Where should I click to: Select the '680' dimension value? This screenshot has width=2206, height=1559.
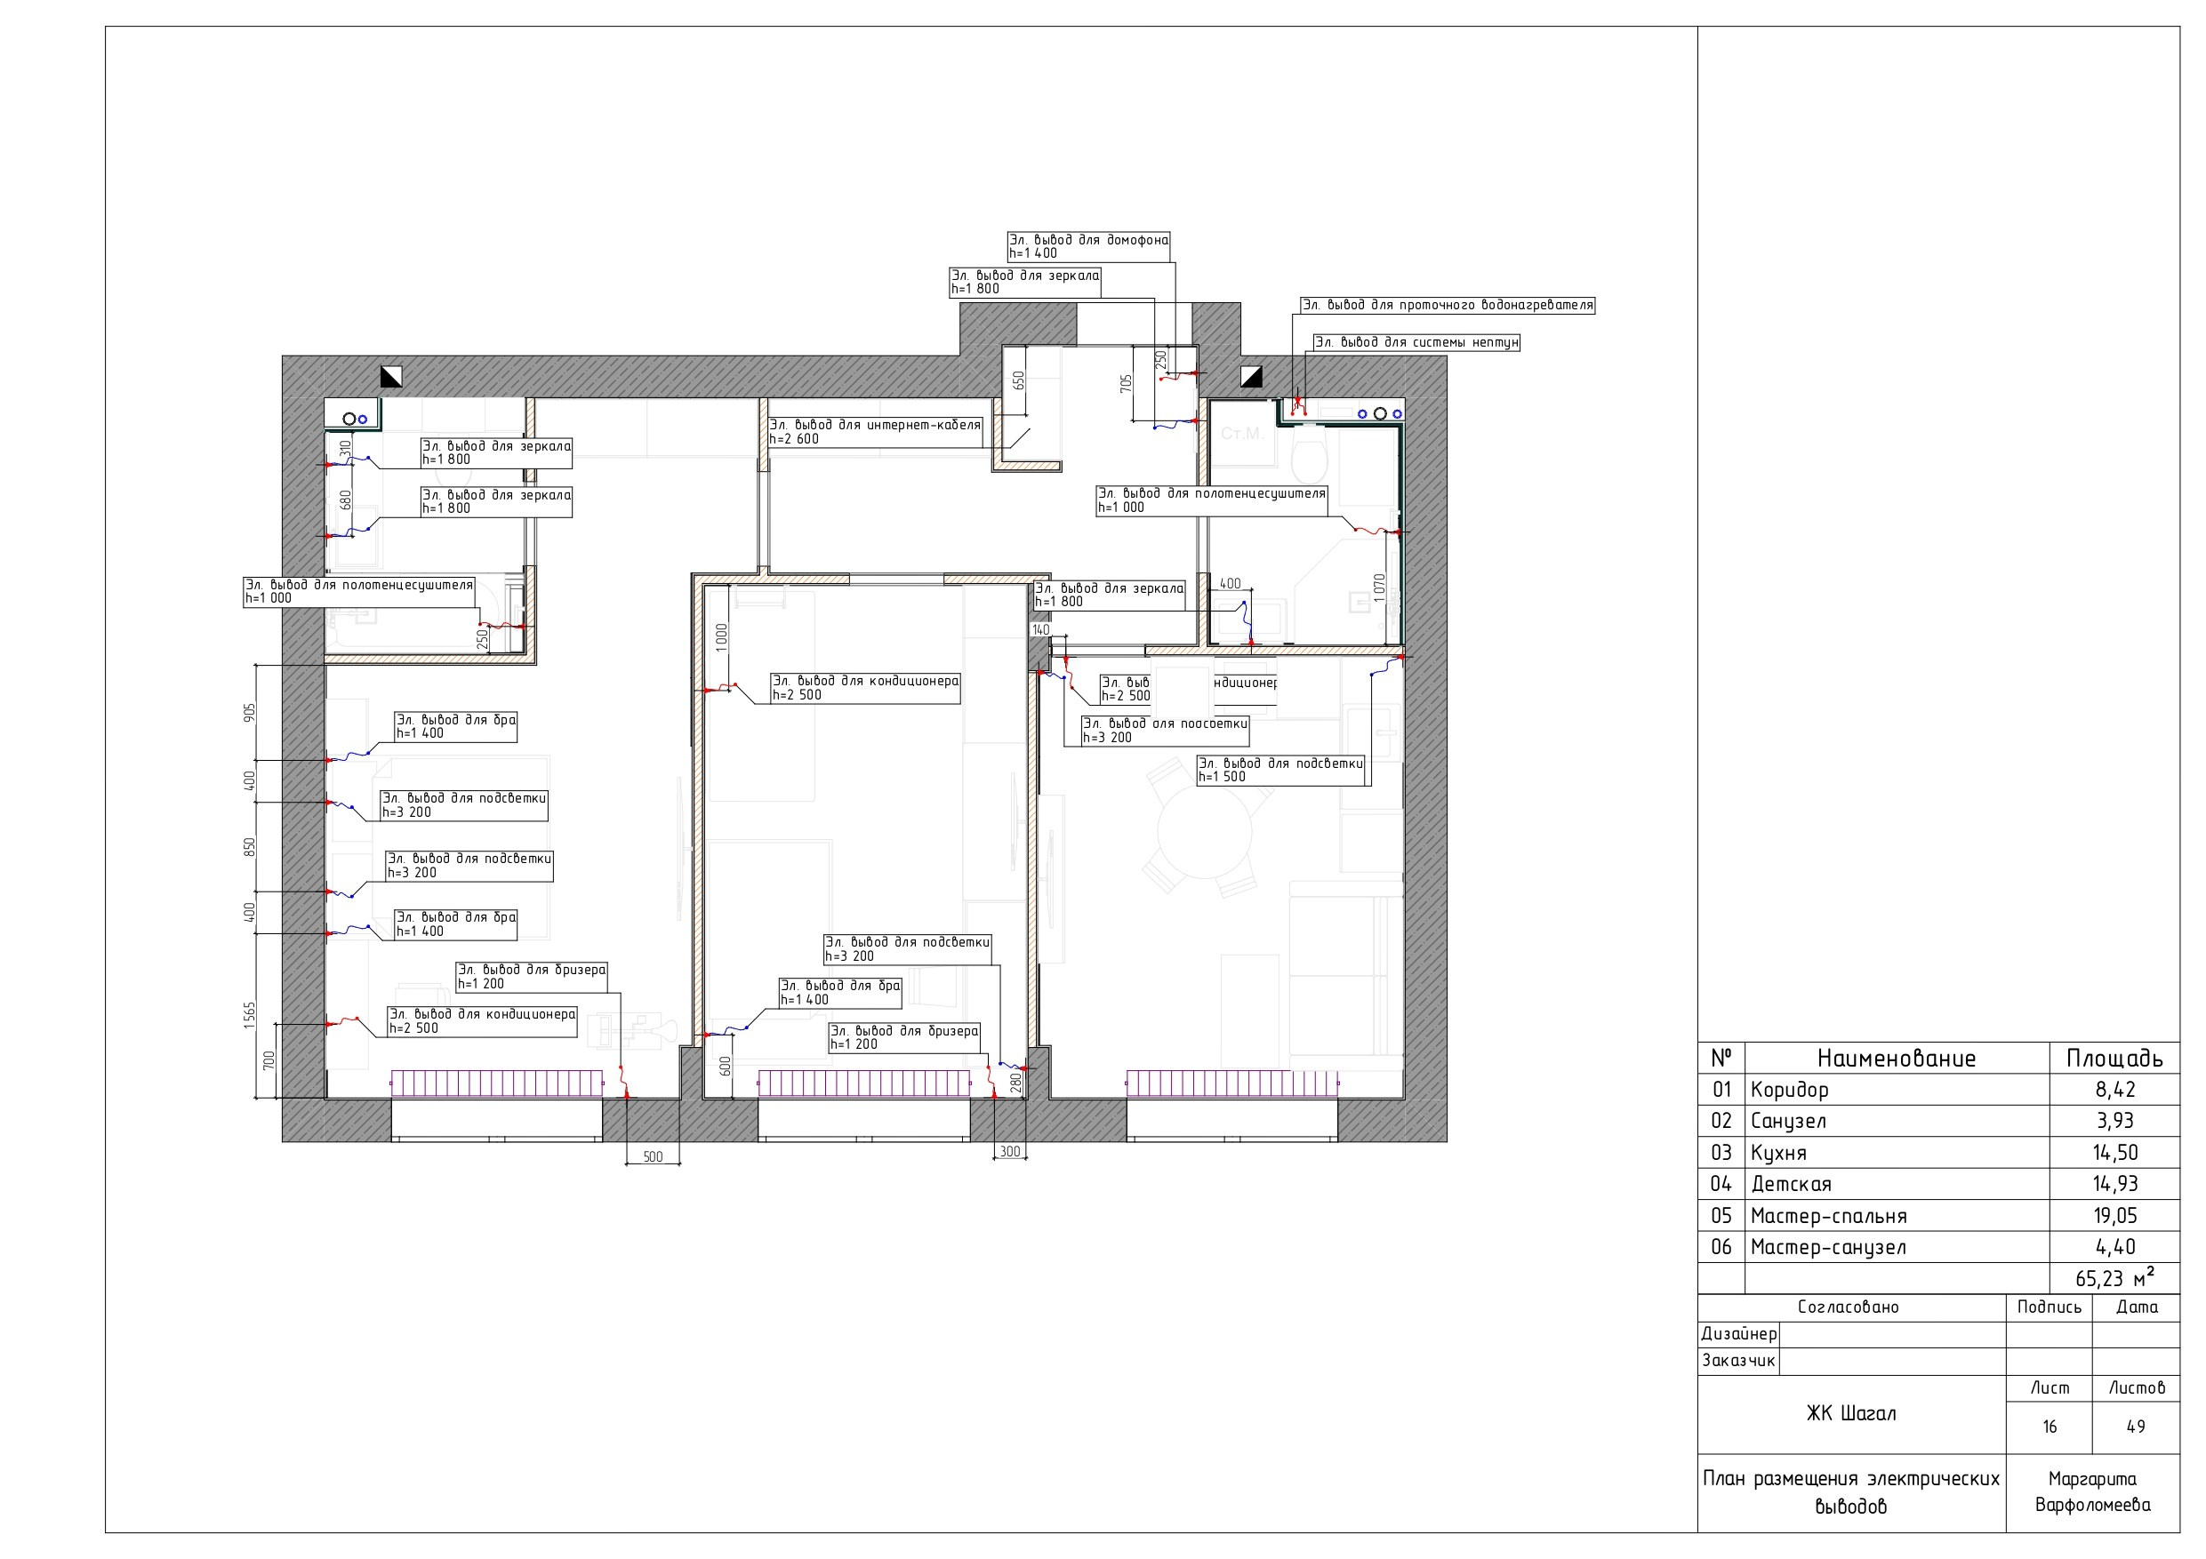[345, 500]
